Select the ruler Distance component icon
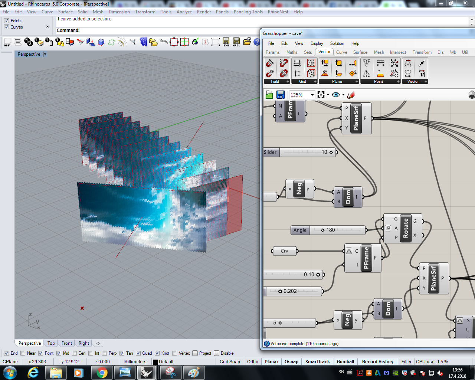This screenshot has width=475, height=380. point(380,63)
